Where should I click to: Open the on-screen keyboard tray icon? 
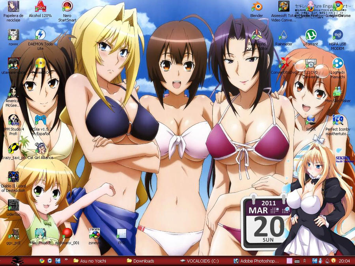[x=297, y=261]
